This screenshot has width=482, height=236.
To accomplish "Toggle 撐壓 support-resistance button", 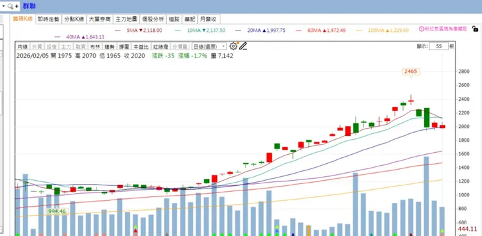I will point(124,47).
